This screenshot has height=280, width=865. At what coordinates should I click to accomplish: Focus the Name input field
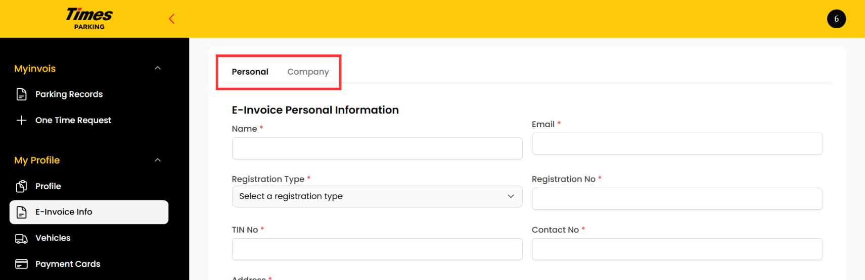click(377, 148)
